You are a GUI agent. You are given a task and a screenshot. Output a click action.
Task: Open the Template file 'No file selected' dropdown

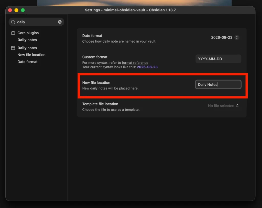click(x=223, y=106)
